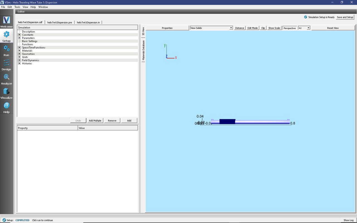Toggle the Show Scale button
Image resolution: width=357 pixels, height=223 pixels.
[274, 28]
